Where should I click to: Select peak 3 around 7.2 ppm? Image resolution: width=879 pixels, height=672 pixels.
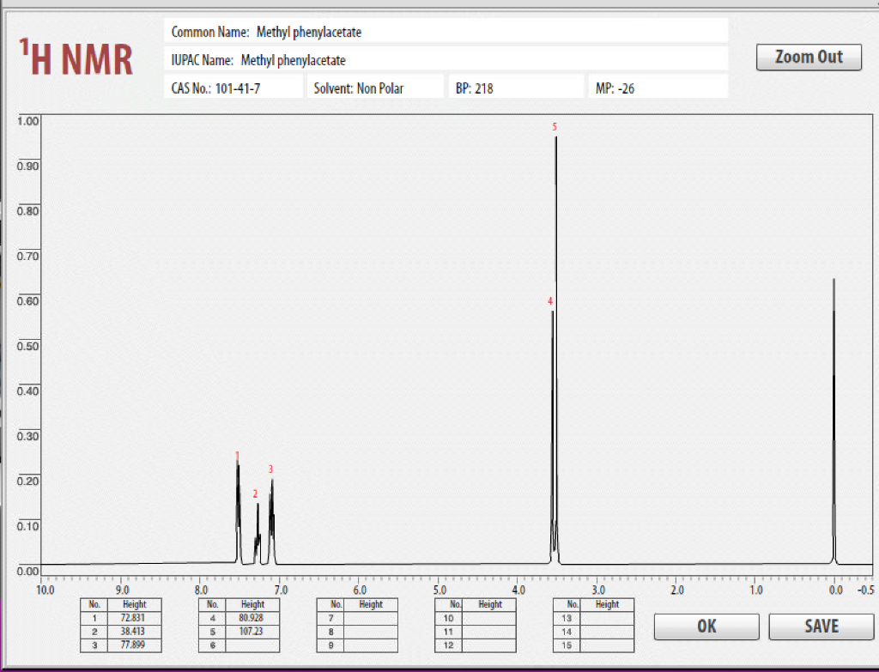click(x=271, y=469)
